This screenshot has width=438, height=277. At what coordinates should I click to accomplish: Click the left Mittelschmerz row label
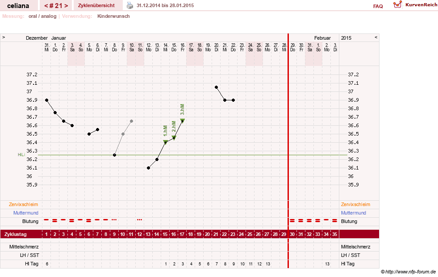click(x=24, y=247)
